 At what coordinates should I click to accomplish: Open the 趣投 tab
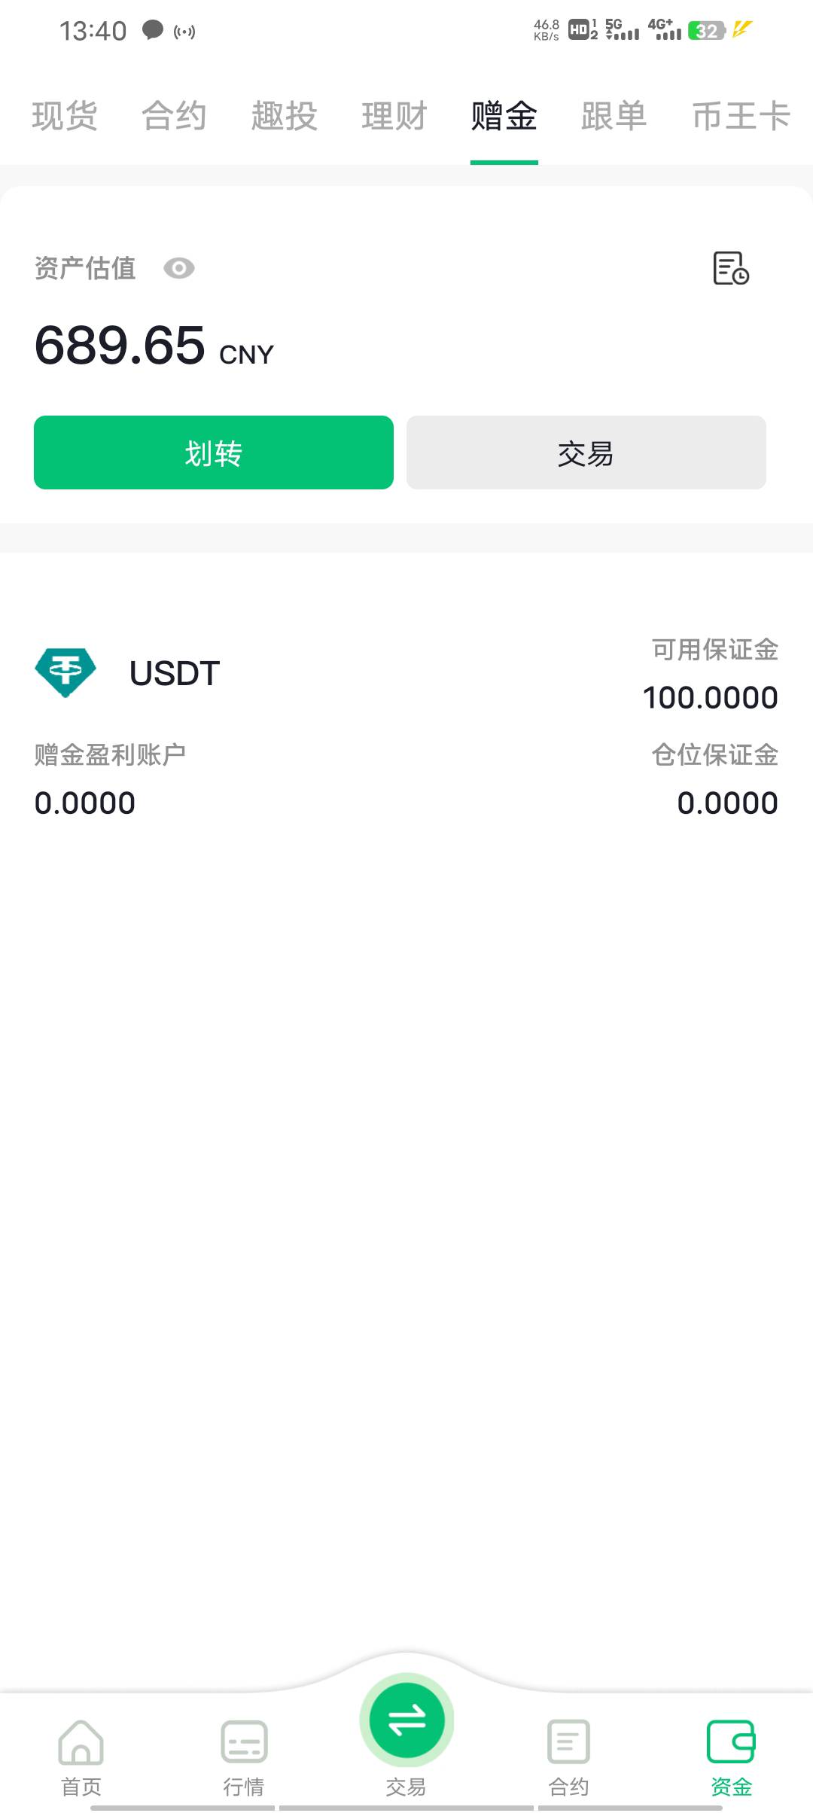[284, 117]
